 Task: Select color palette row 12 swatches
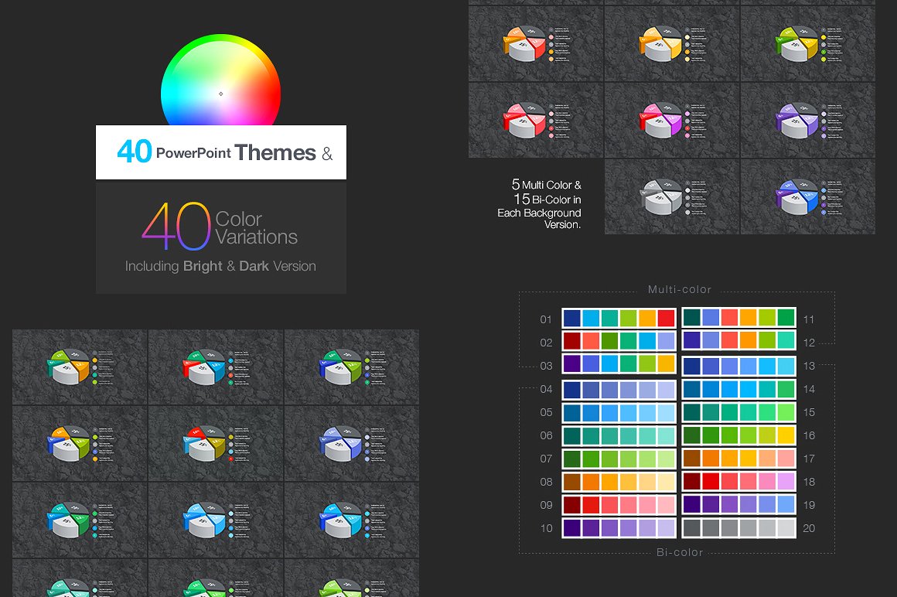point(738,341)
